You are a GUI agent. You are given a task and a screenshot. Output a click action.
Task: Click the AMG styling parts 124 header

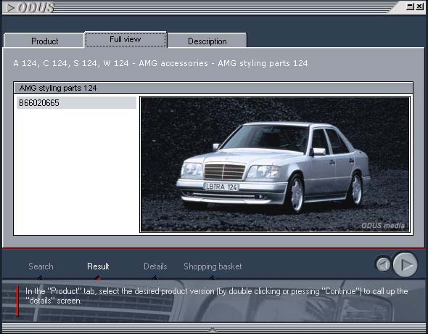pyautogui.click(x=213, y=88)
